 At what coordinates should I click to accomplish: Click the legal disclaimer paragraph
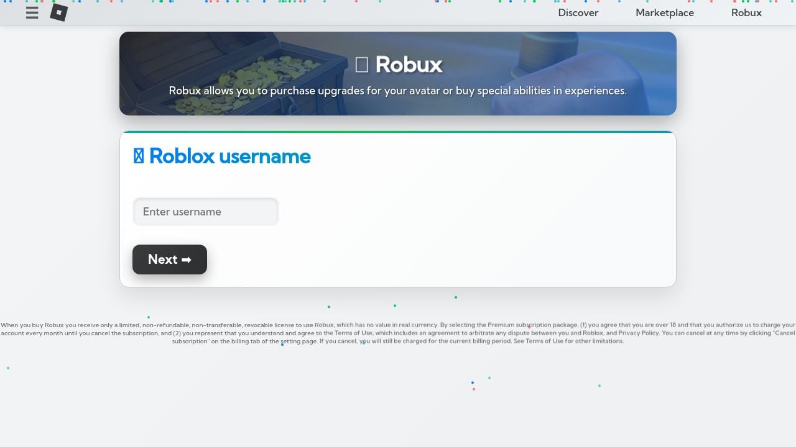pos(398,333)
